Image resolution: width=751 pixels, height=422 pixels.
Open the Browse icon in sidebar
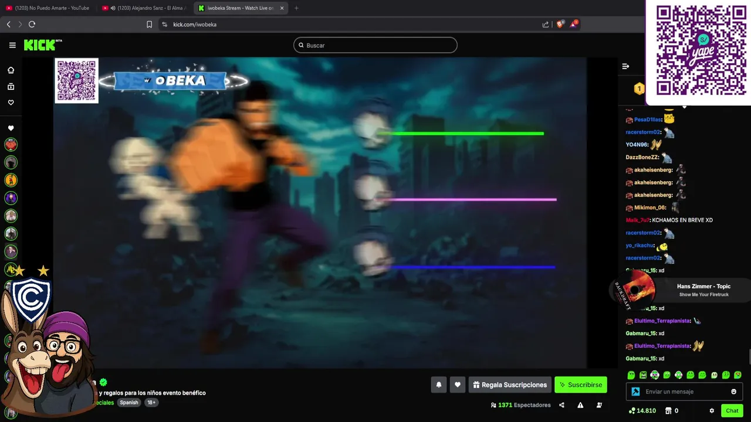(x=11, y=87)
